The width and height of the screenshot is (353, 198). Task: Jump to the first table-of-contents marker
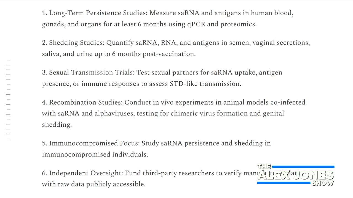tap(8, 60)
